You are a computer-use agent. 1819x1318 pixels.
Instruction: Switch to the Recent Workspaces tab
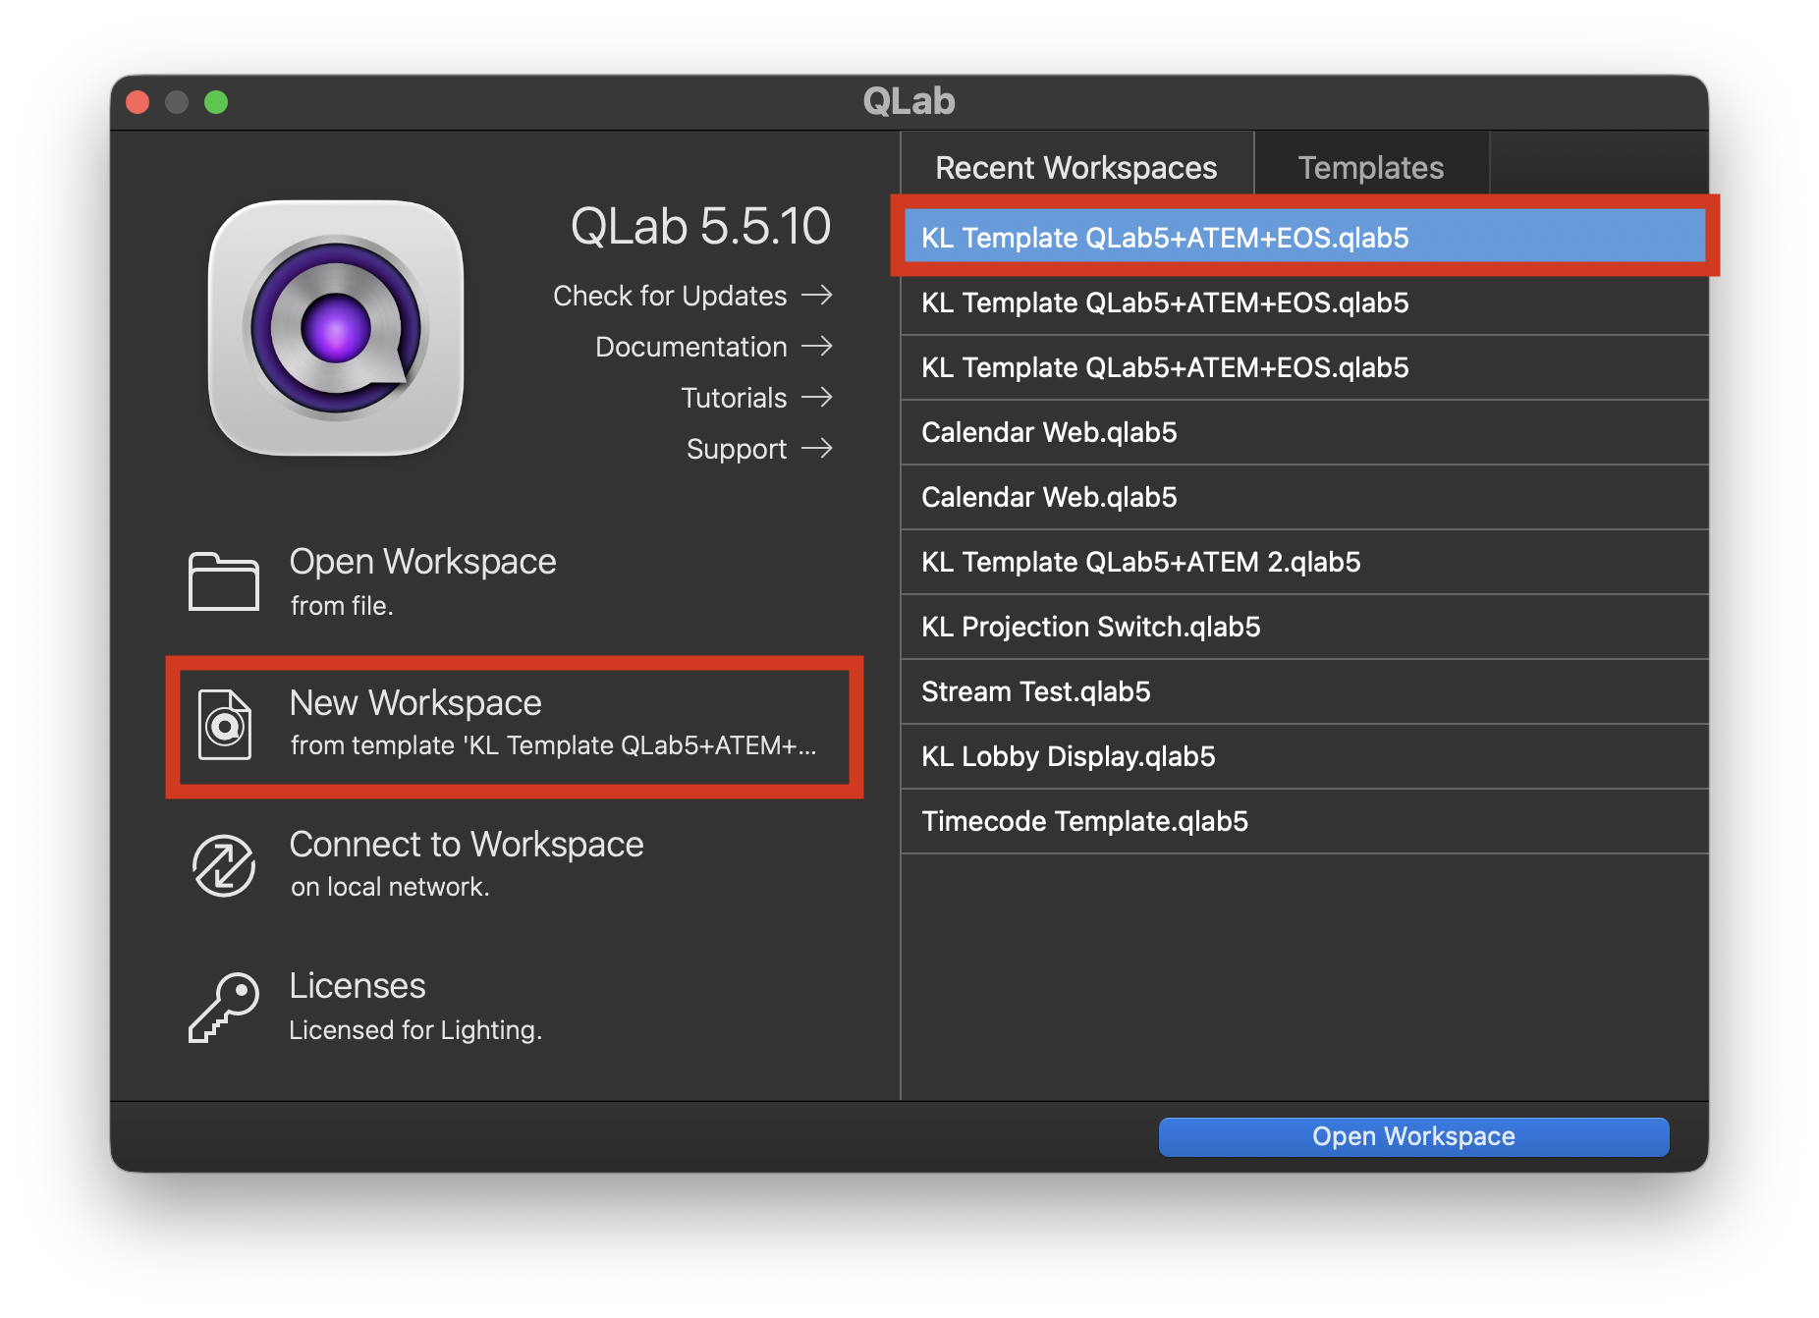pyautogui.click(x=1076, y=167)
